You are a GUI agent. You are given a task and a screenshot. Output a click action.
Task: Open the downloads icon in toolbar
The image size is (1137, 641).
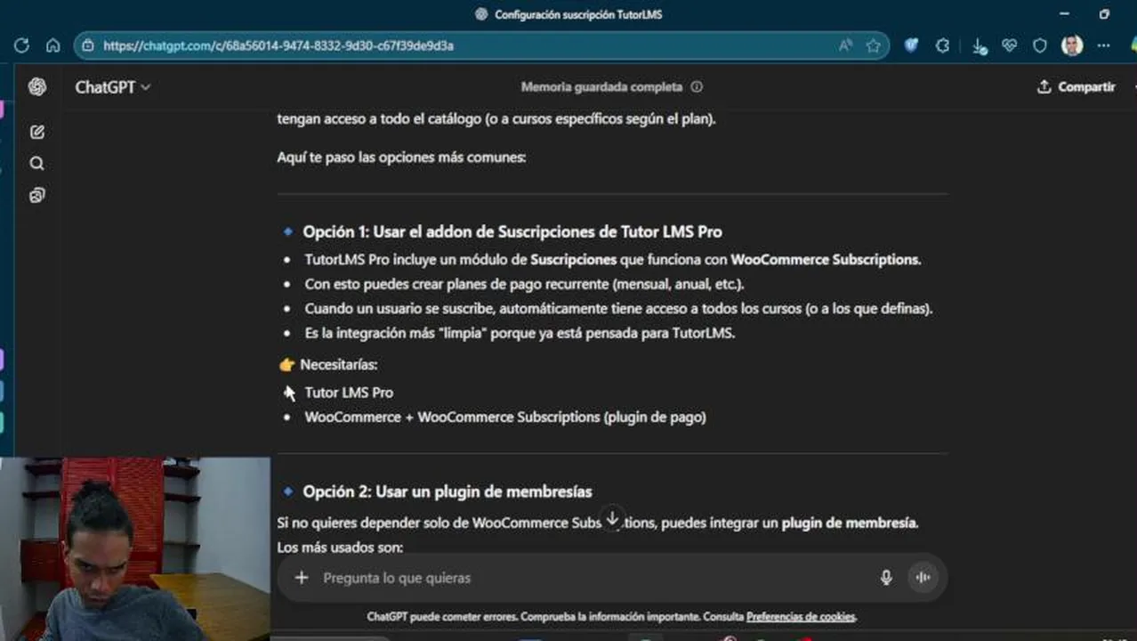click(x=979, y=46)
